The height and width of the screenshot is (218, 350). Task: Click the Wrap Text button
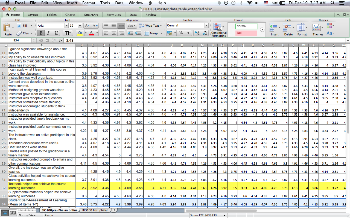(149, 26)
